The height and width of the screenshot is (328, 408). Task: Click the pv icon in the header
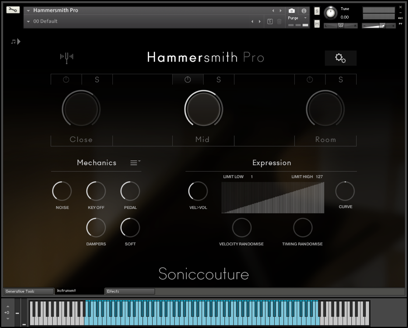(400, 24)
